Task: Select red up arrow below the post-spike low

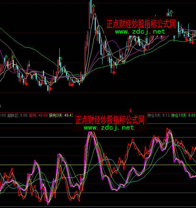Action: tap(114, 72)
